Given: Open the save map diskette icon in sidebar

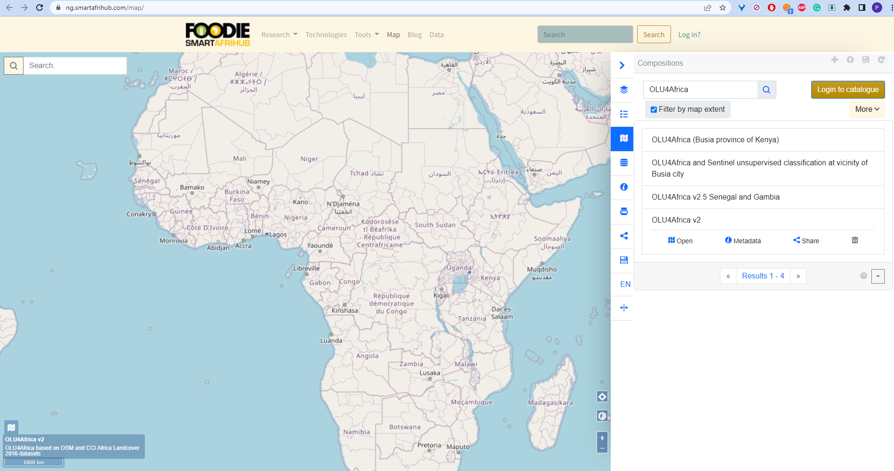Looking at the screenshot, I should pyautogui.click(x=623, y=260).
